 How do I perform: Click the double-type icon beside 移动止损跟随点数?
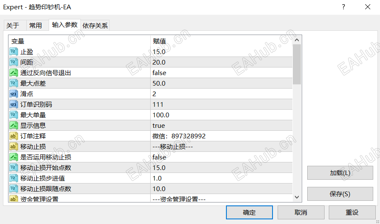click(14, 189)
